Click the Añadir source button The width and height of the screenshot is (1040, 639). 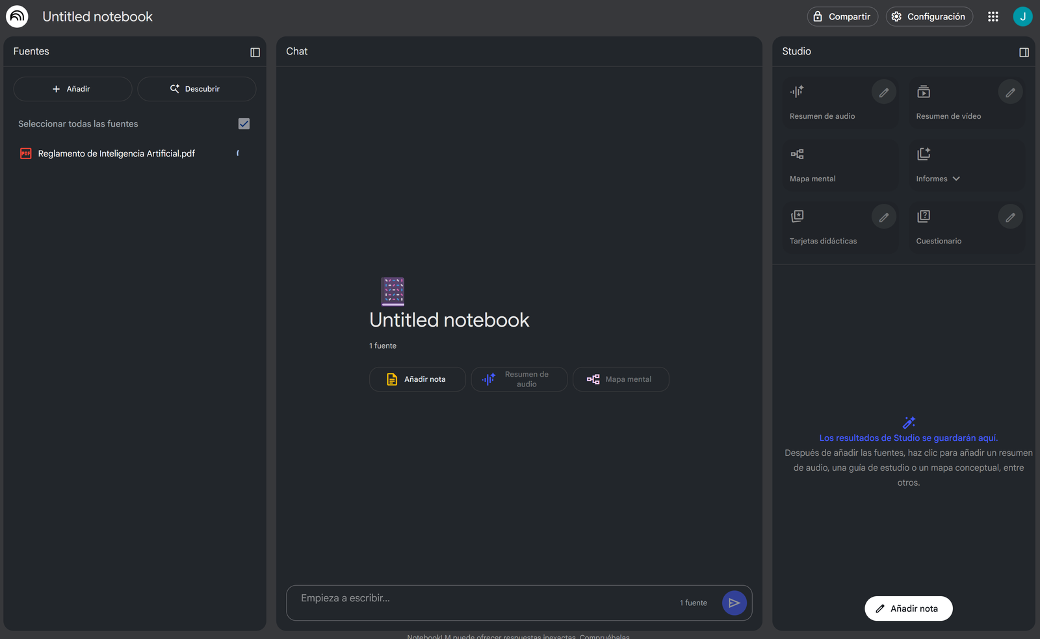tap(72, 89)
